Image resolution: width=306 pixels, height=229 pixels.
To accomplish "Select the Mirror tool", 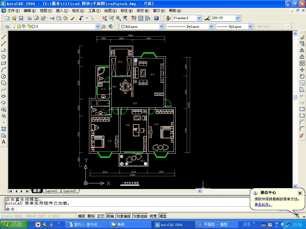I will click(302, 50).
